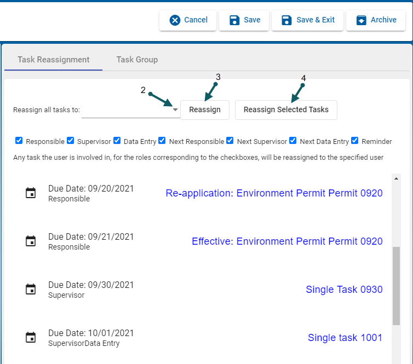Disable the Reminder checkbox

(355, 141)
